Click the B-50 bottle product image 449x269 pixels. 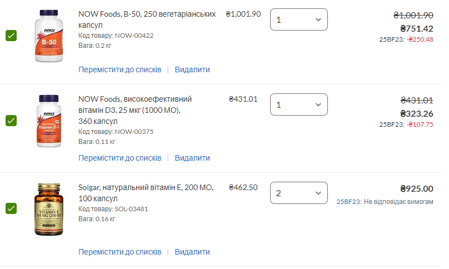(x=49, y=36)
